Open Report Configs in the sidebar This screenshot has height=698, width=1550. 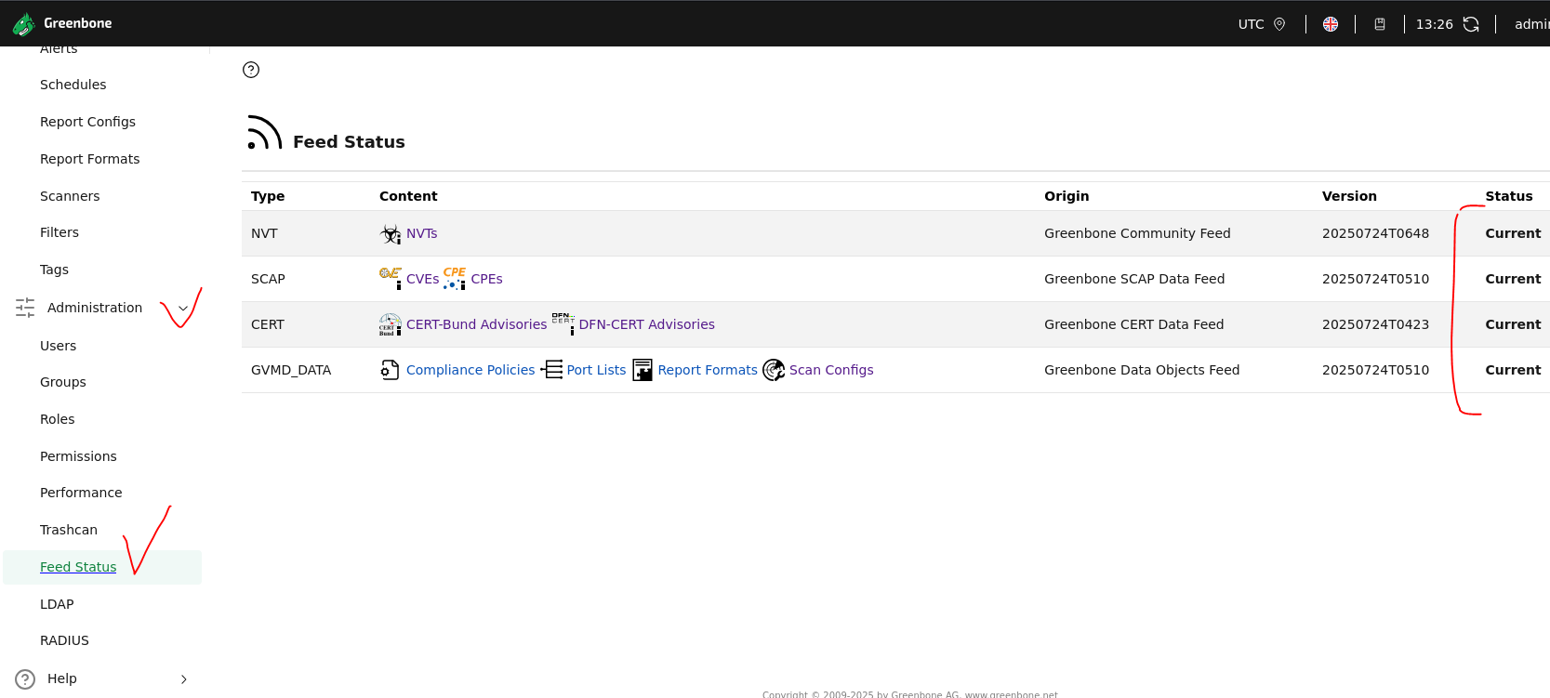tap(87, 122)
